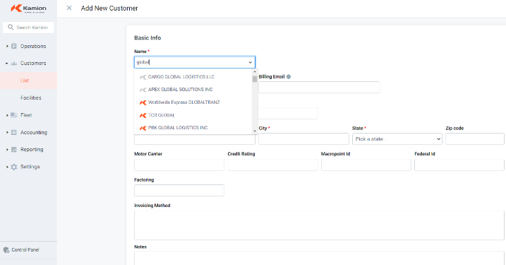Viewport: 506px width, 265px height.
Task: Click the Kamion icon beside PBK GLOBAL
Action: 143,128
